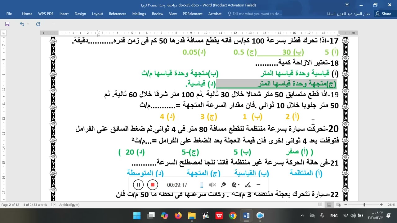Change language Arabic (Egypt) in status bar
Image resolution: width=397 pixels, height=223 pixels.
[69, 205]
